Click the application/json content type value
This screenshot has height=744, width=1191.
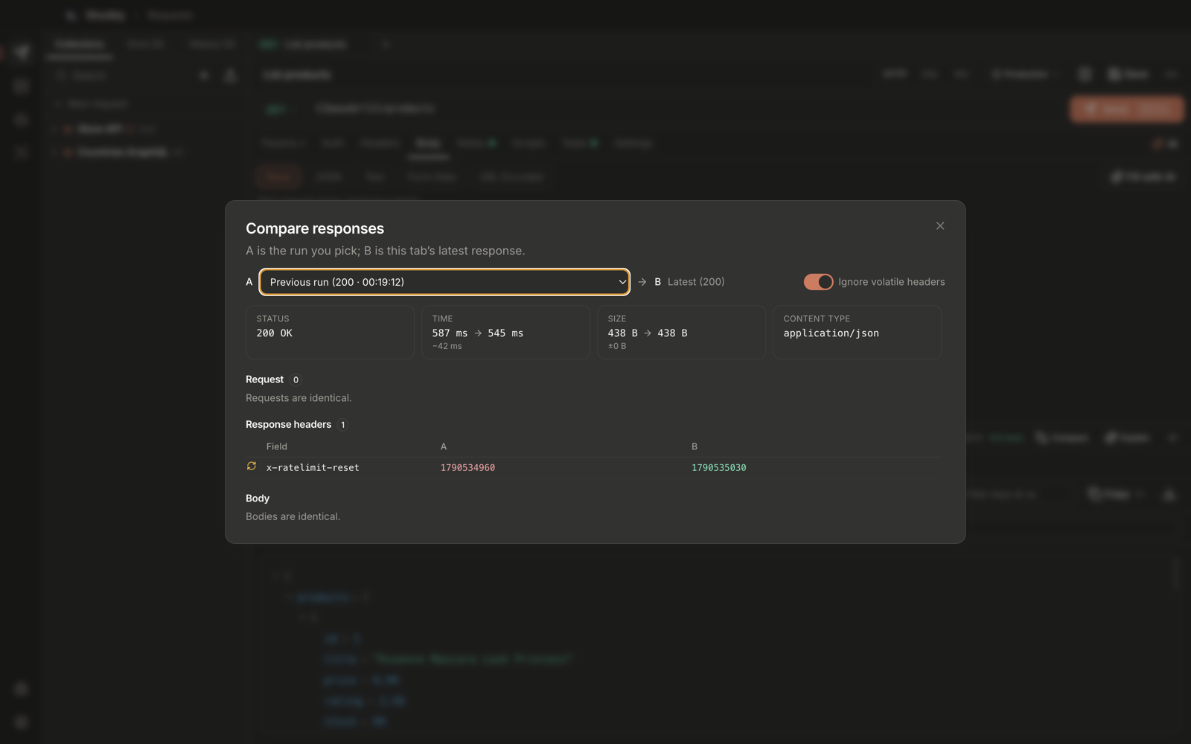pos(831,333)
